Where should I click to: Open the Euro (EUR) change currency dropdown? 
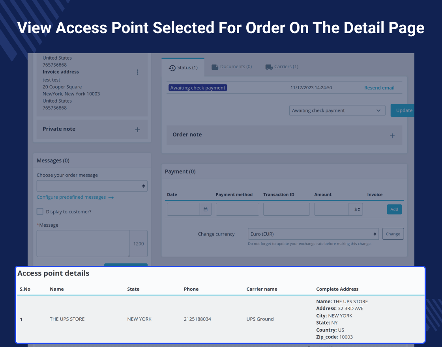[313, 234]
